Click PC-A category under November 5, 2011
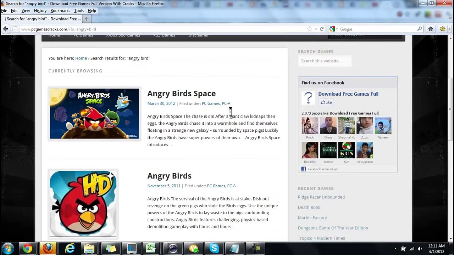This screenshot has height=255, width=454. [x=231, y=186]
